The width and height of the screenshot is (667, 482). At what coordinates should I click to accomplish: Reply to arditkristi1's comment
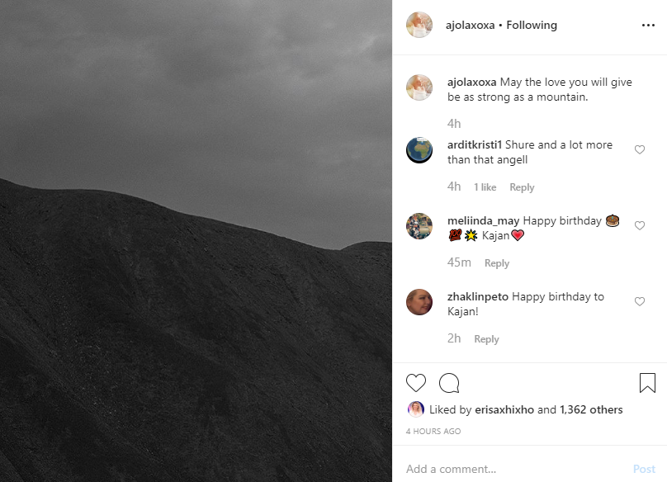tap(522, 187)
